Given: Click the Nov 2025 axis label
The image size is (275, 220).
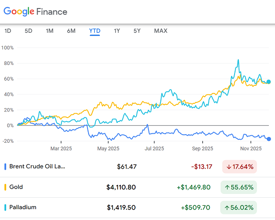Looking at the screenshot, I should pos(251,148).
